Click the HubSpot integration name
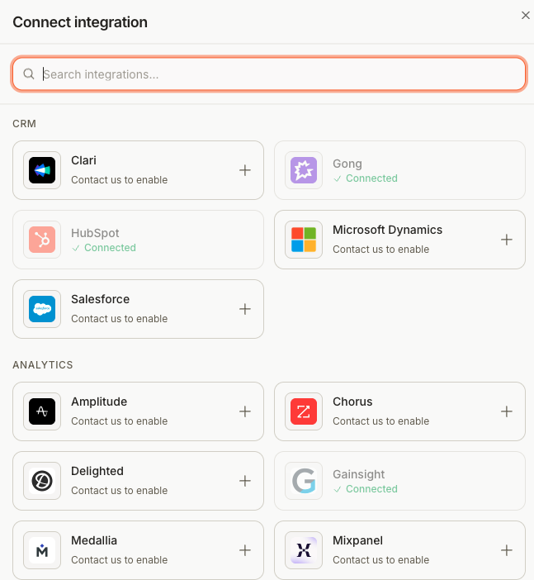534x580 pixels. 95,233
